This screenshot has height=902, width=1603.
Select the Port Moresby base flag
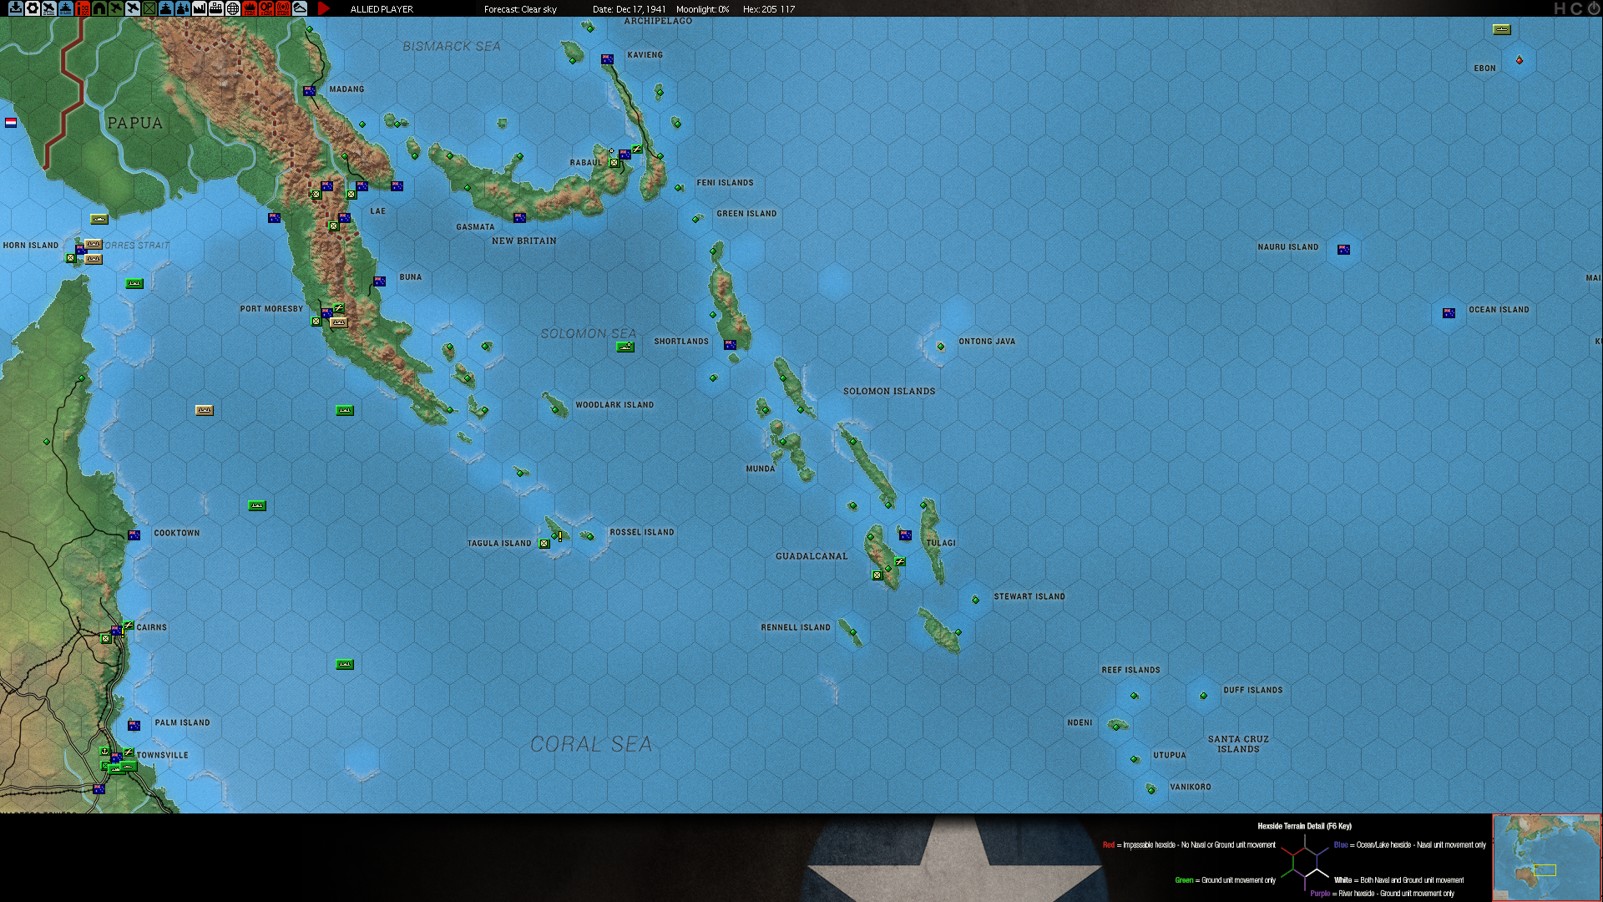tap(326, 313)
